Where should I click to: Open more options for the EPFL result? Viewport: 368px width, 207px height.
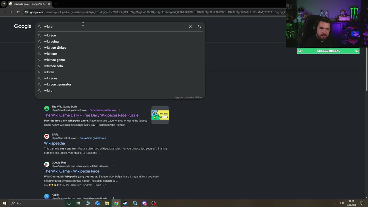point(110,138)
